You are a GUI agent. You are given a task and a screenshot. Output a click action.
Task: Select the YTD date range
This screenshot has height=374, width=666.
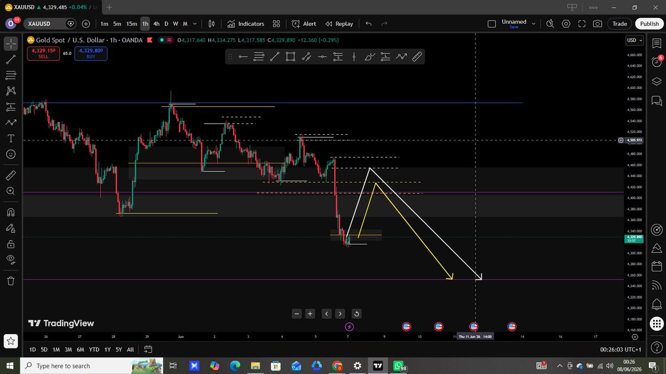[94, 350]
